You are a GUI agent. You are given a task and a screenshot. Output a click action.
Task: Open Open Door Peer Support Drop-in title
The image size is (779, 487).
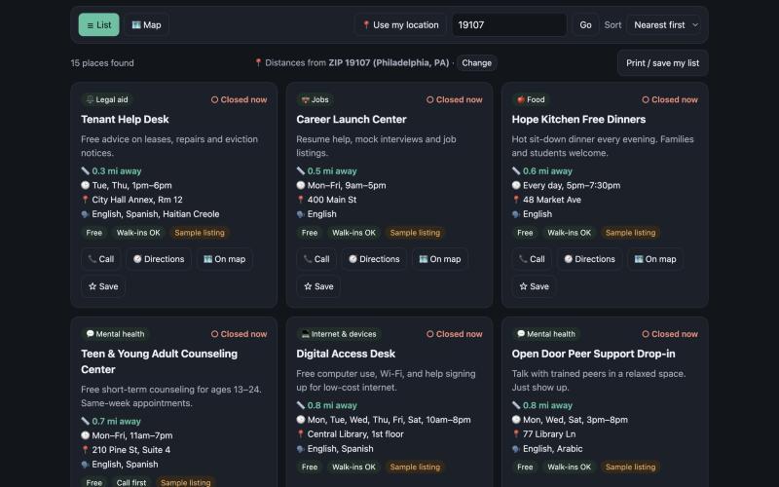coord(593,354)
